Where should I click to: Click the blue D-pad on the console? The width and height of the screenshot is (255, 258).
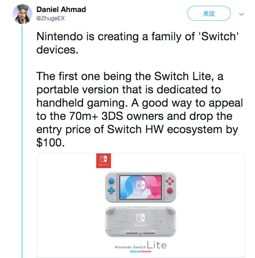(x=111, y=190)
